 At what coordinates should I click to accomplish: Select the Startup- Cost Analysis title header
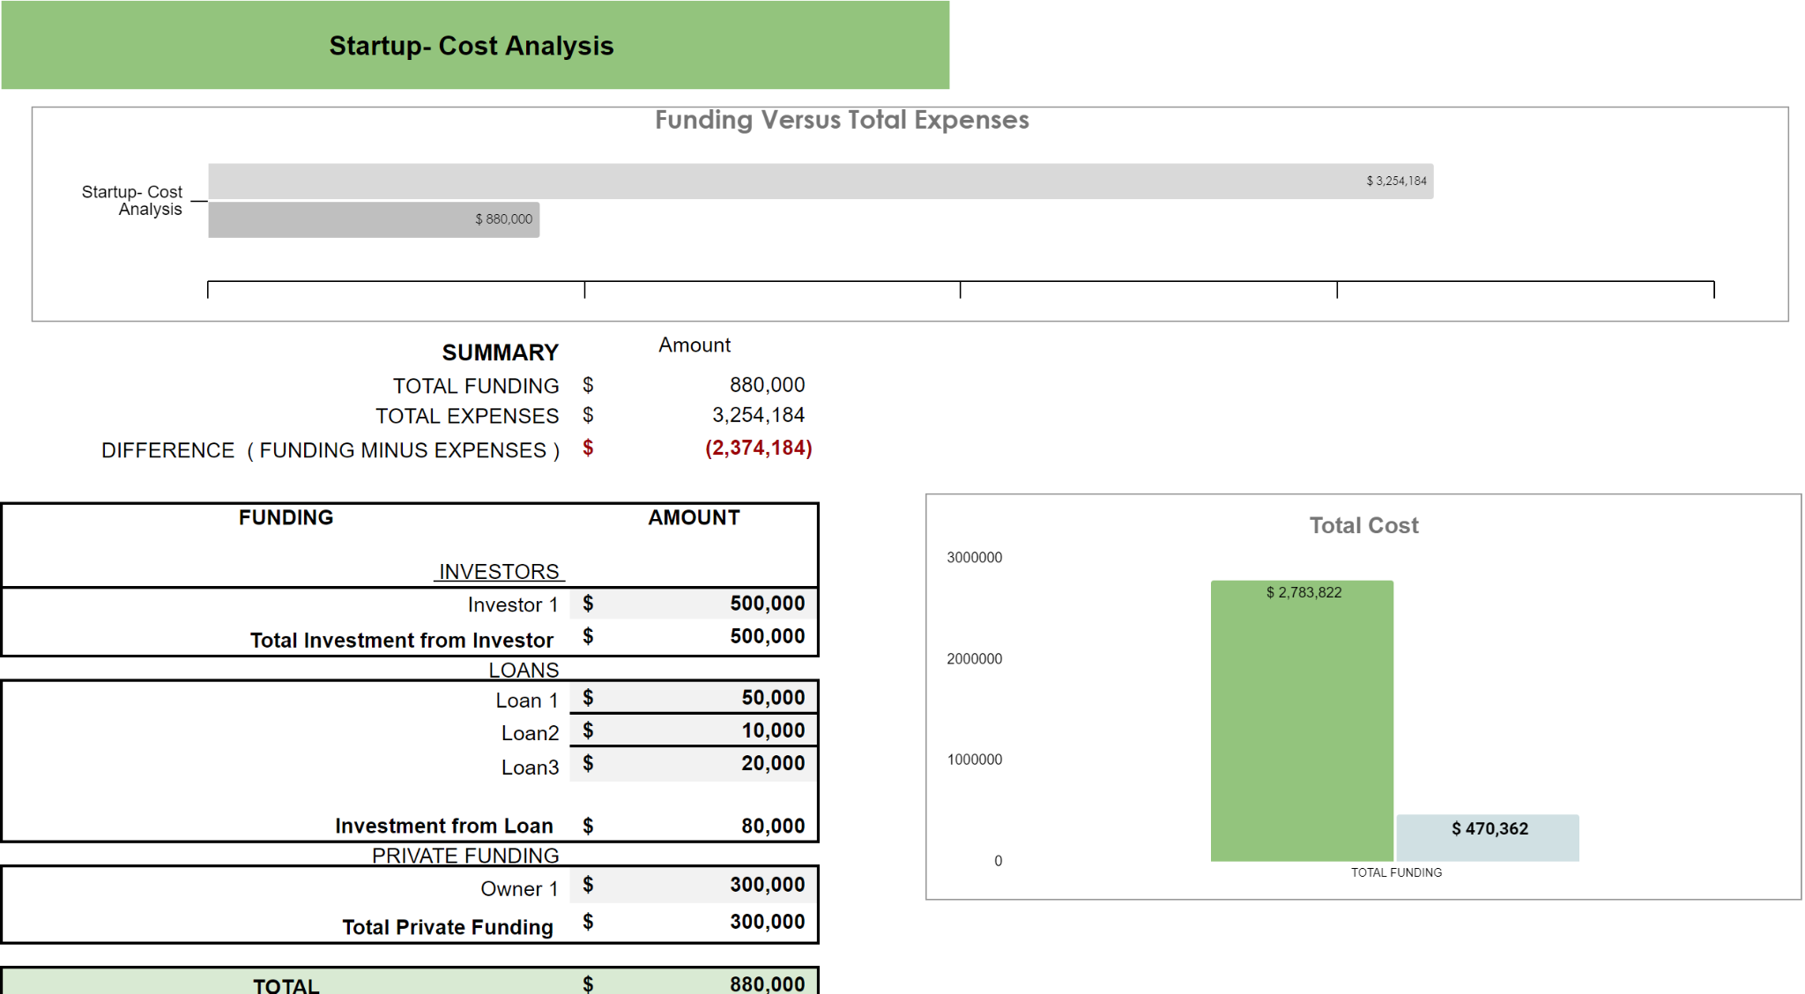(x=474, y=45)
